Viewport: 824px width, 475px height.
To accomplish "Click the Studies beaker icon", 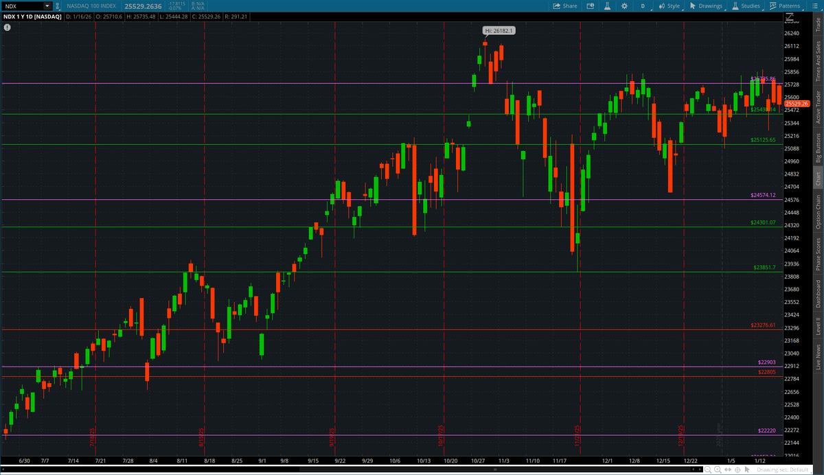I will pos(735,5).
